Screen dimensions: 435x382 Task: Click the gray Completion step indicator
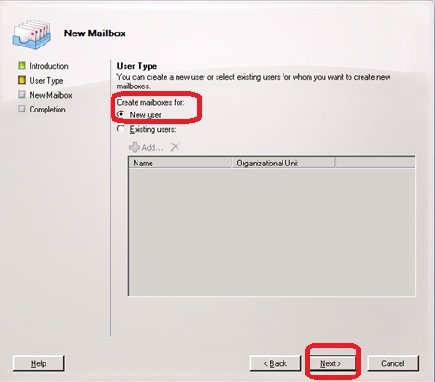tap(21, 109)
